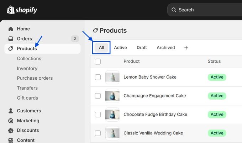242x143 pixels.
Task: Click the Content icon in sidebar
Action: click(x=11, y=140)
